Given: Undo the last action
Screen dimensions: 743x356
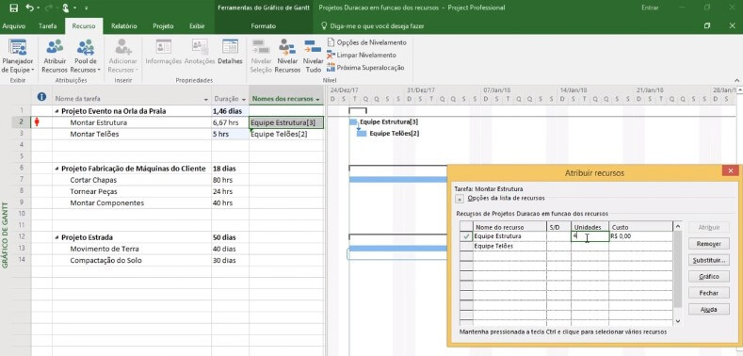Looking at the screenshot, I should (x=30, y=8).
